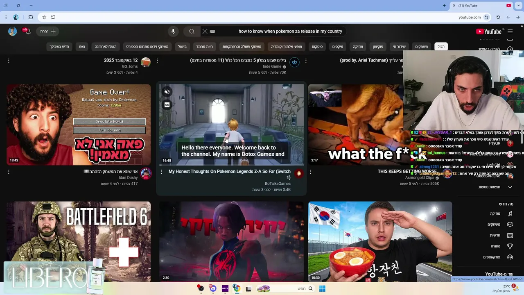
Task: Start voice search with the microphone
Action: click(173, 32)
